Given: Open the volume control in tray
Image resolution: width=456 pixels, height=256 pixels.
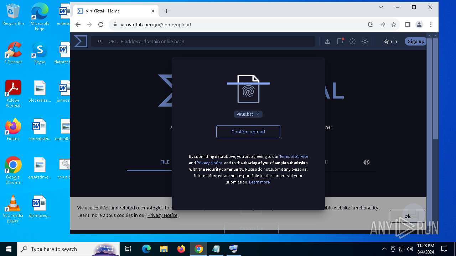Looking at the screenshot, I should tap(410, 249).
